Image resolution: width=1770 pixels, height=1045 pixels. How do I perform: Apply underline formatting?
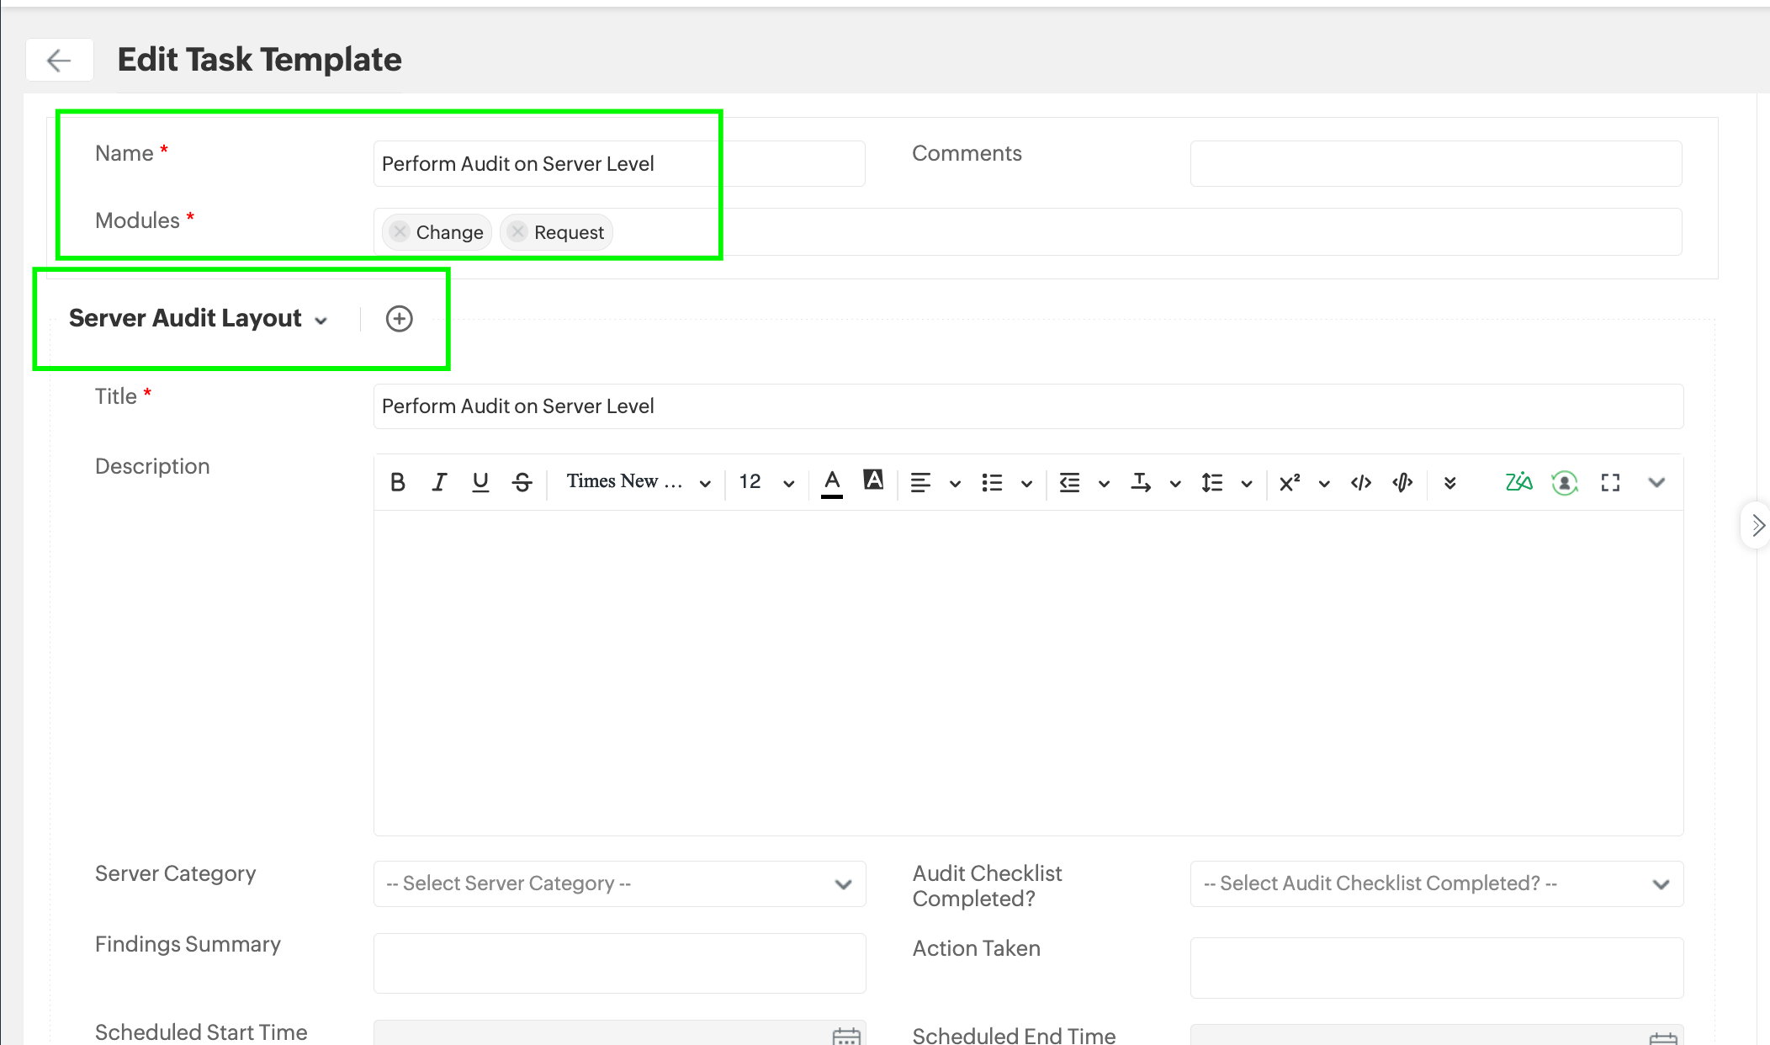click(480, 482)
